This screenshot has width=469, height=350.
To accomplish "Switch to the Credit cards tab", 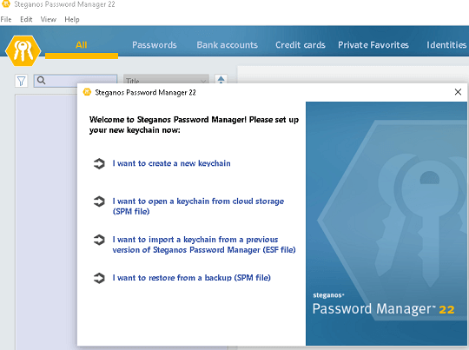I will pyautogui.click(x=301, y=45).
